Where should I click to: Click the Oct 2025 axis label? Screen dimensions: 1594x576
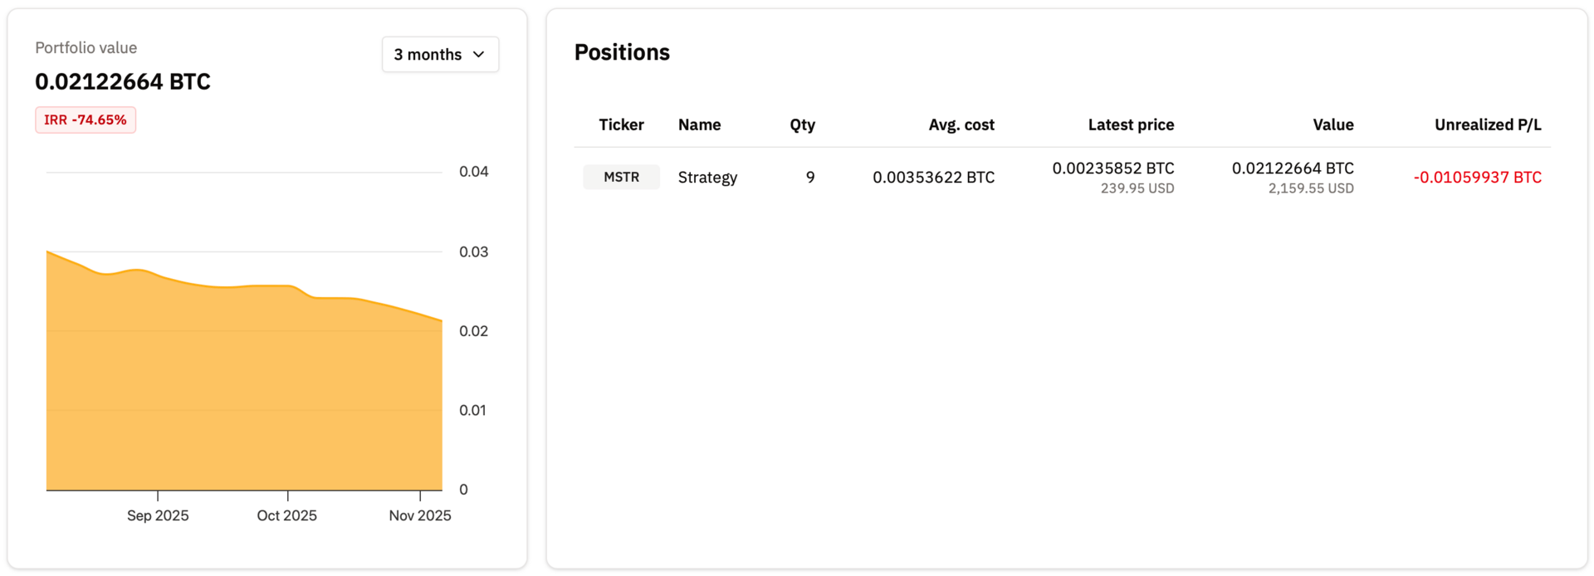[x=287, y=515]
